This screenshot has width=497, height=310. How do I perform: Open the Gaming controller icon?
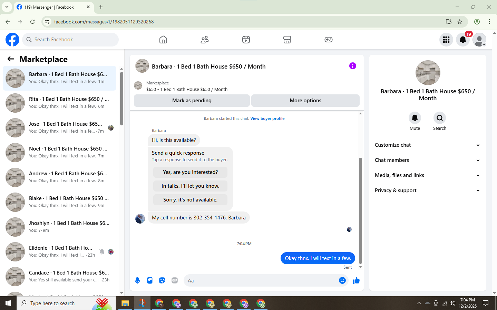329,40
